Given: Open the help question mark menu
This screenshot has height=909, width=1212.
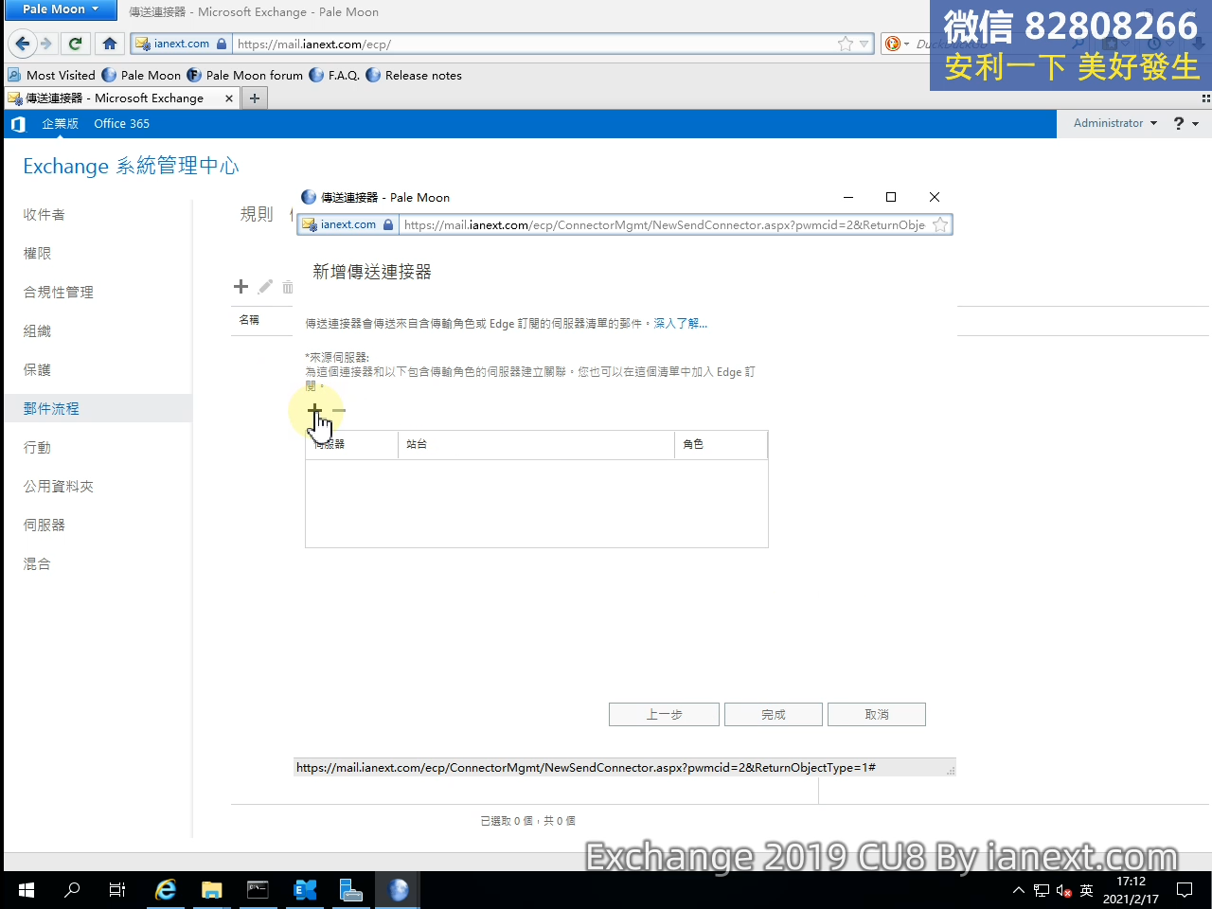Looking at the screenshot, I should pyautogui.click(x=1186, y=124).
